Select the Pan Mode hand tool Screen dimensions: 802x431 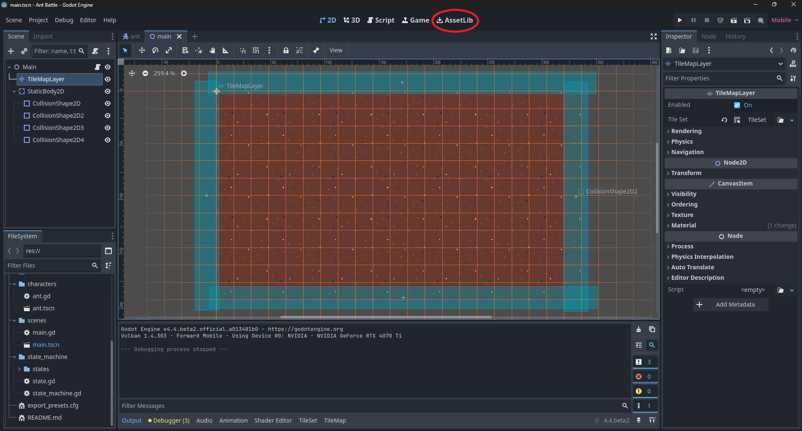pyautogui.click(x=212, y=50)
